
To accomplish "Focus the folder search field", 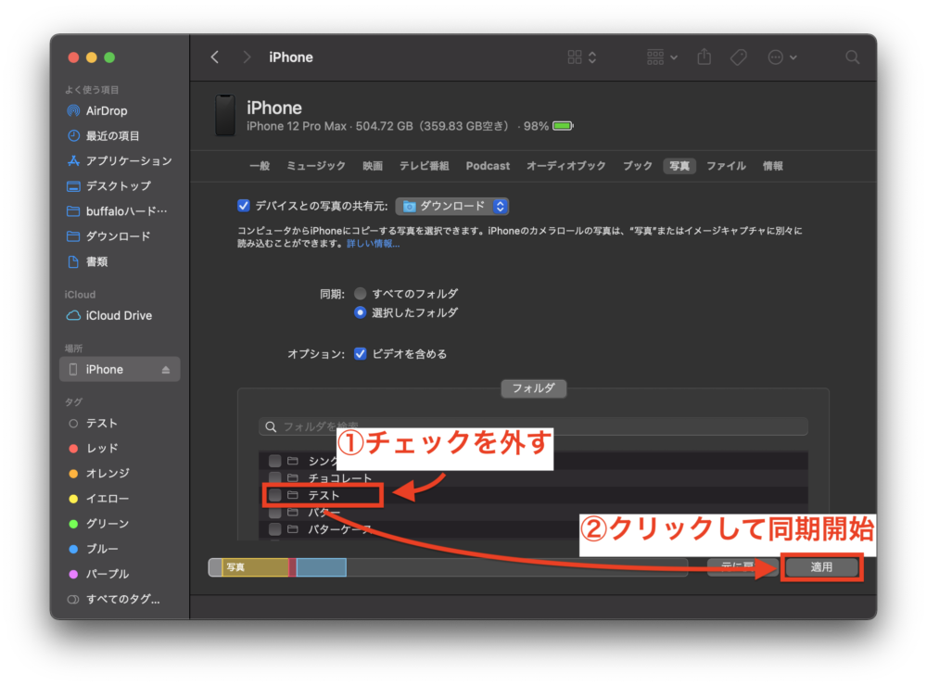I will pos(533,426).
